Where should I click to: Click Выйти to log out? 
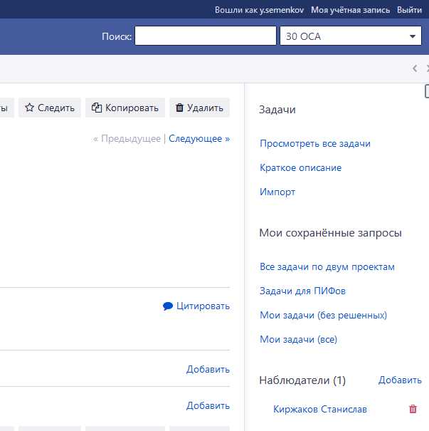click(x=409, y=10)
